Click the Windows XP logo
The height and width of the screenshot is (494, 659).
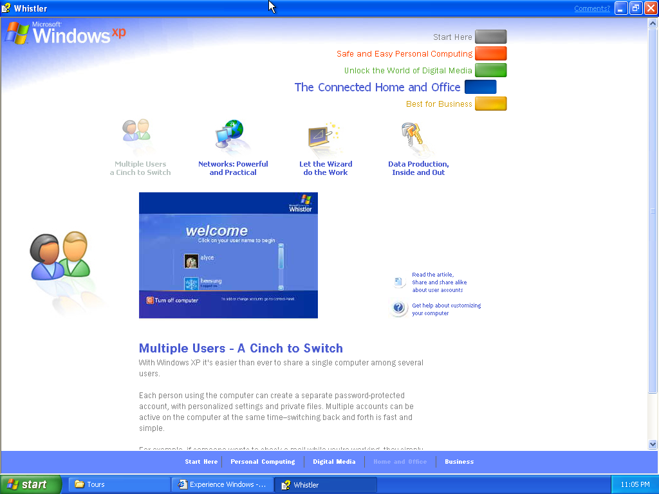click(x=65, y=33)
